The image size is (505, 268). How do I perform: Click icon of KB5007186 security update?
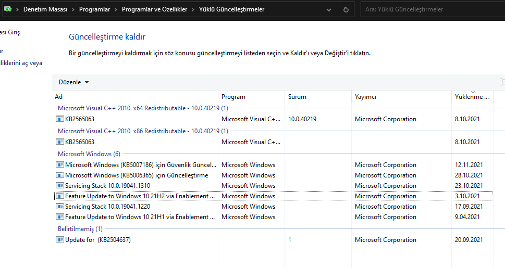tap(59, 165)
